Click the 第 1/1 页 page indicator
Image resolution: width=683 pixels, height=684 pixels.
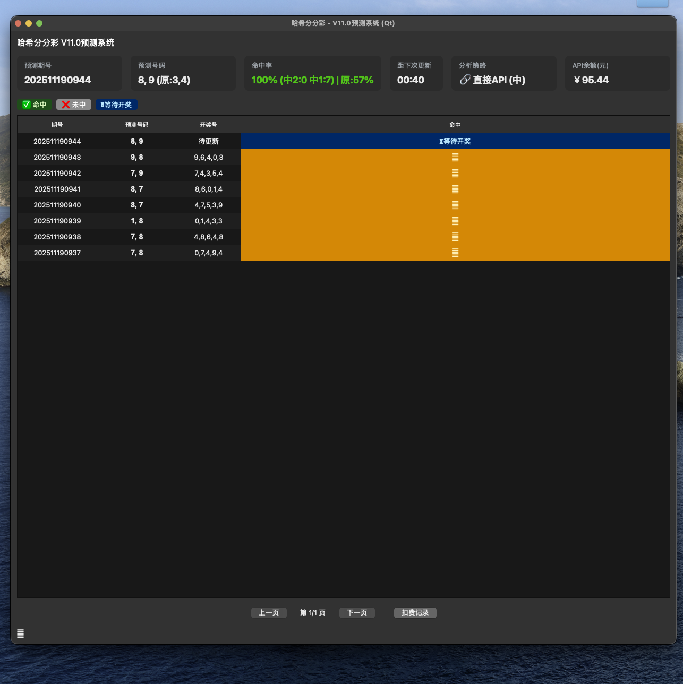(313, 613)
